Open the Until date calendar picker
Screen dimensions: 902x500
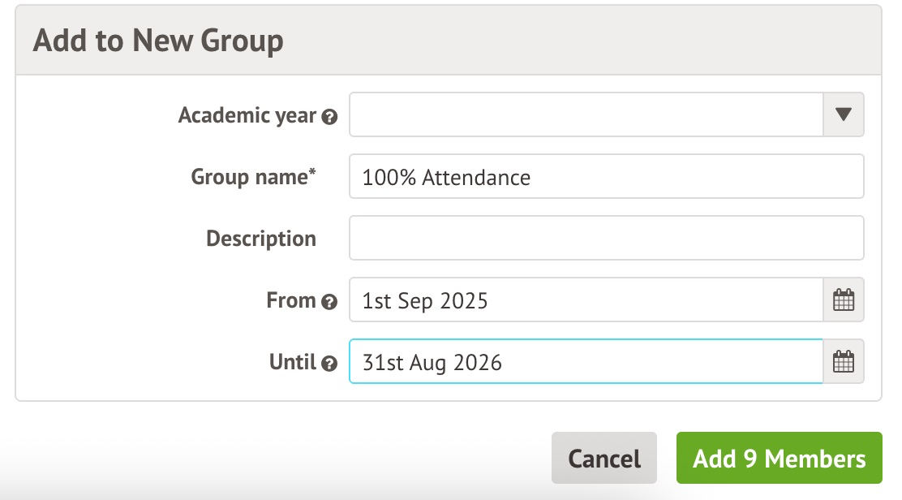point(844,362)
